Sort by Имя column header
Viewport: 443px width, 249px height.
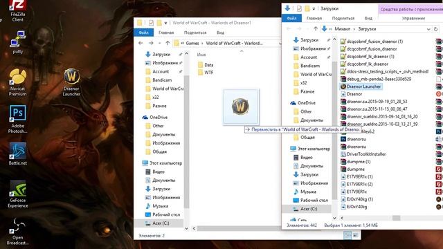tap(201, 55)
